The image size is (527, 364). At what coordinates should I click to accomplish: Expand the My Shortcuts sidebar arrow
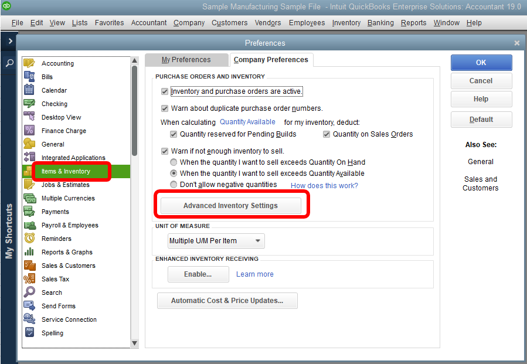tap(10, 41)
